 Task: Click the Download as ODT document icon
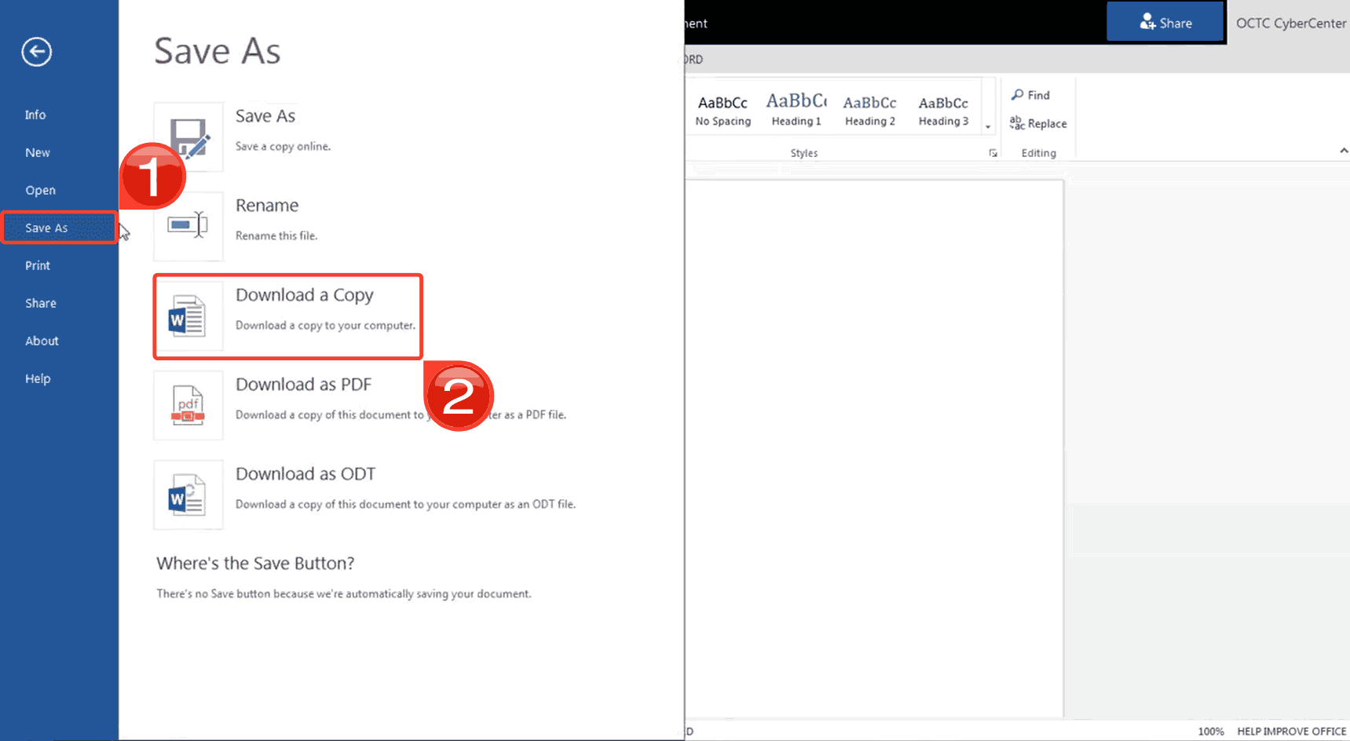188,495
